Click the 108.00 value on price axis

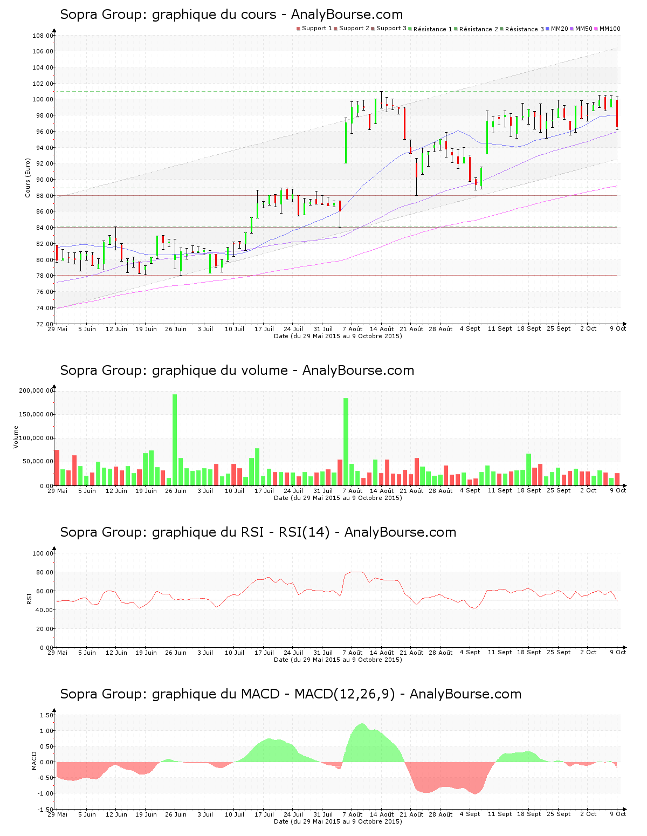pyautogui.click(x=43, y=36)
